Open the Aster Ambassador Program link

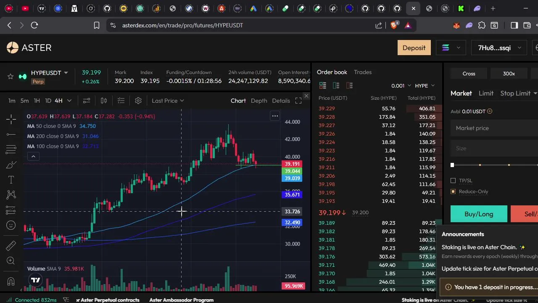point(182,300)
